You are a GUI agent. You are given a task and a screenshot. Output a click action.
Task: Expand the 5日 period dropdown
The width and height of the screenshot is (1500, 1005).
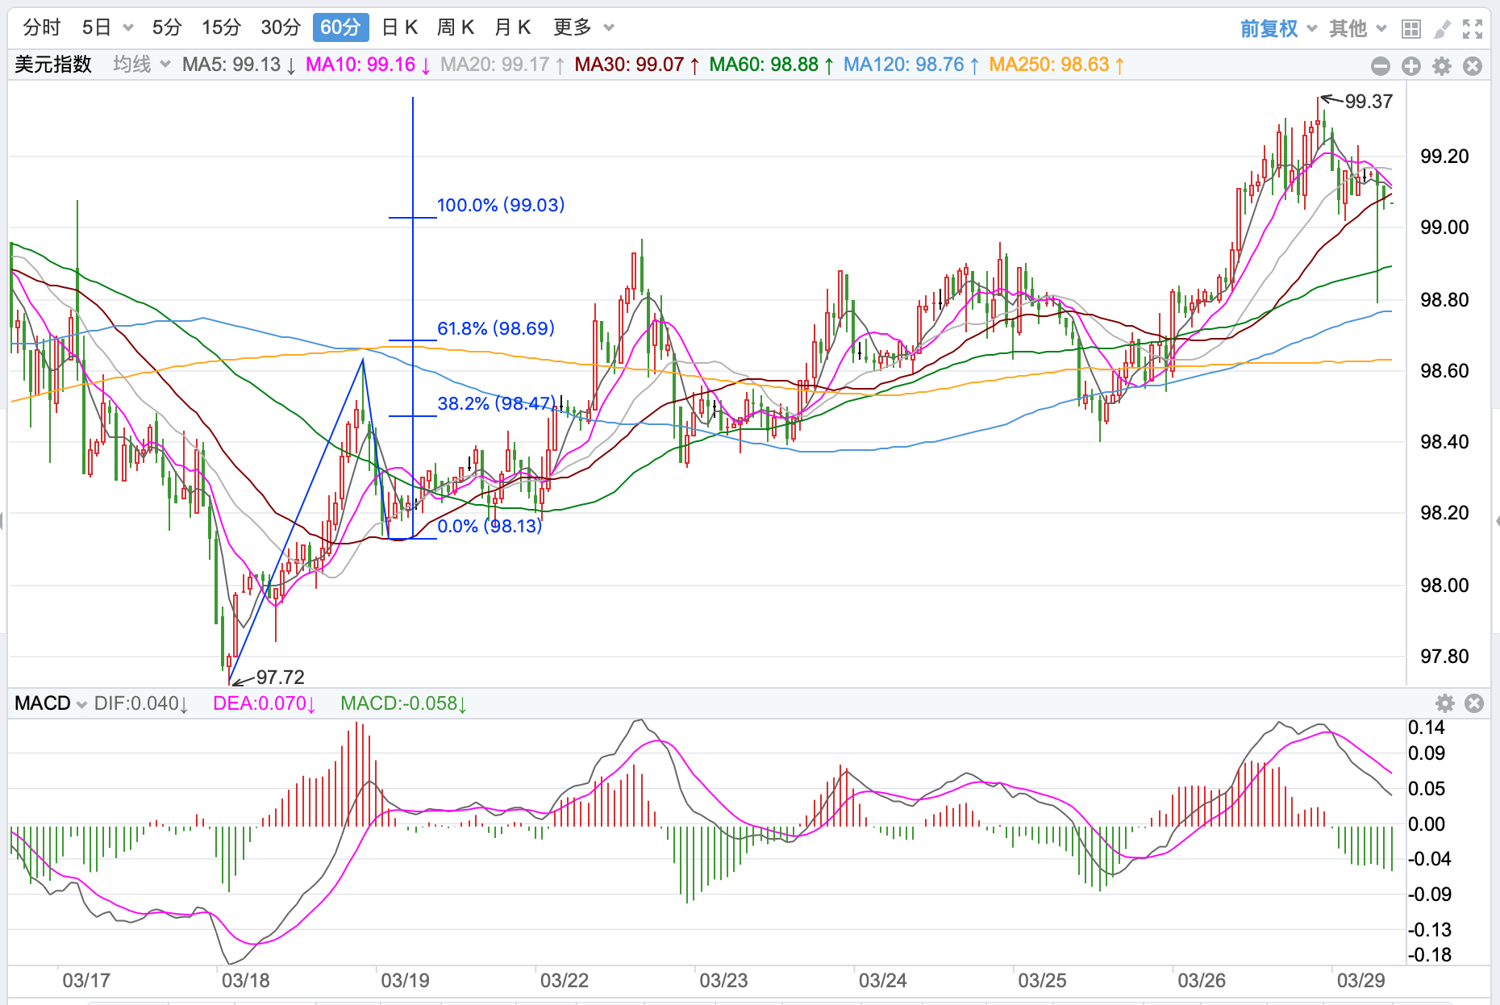[x=107, y=27]
